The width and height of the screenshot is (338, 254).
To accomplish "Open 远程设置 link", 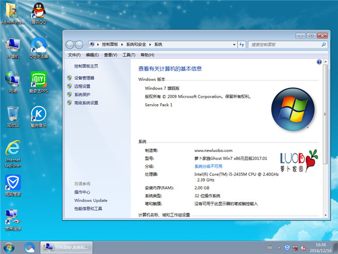I will [82, 86].
